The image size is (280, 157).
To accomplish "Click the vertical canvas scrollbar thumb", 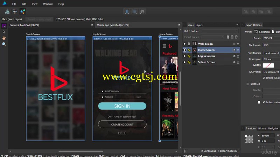I will click(180, 88).
